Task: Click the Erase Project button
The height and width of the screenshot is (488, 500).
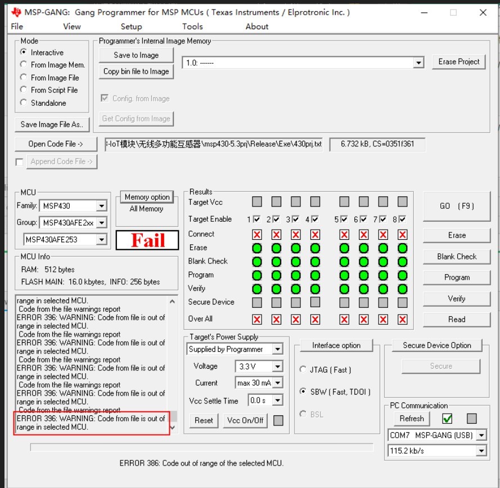Action: (459, 62)
